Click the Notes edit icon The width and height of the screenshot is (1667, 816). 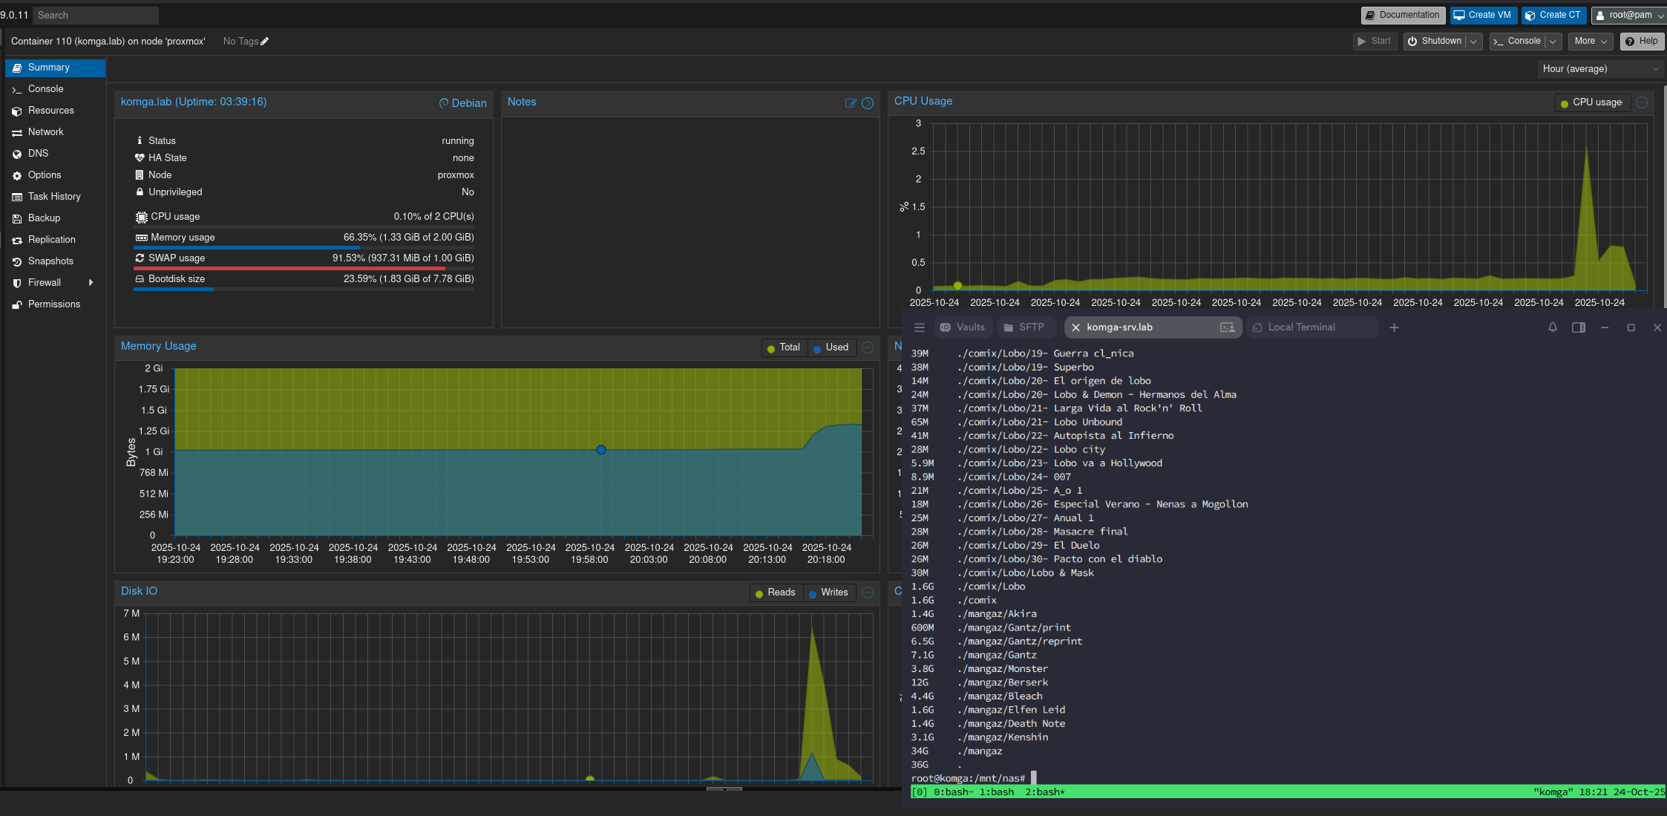[x=851, y=103]
